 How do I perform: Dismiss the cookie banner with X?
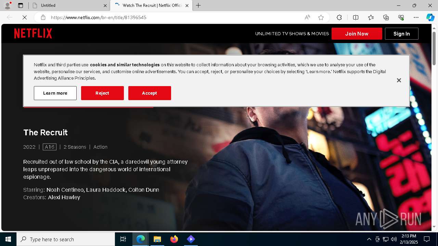(399, 80)
